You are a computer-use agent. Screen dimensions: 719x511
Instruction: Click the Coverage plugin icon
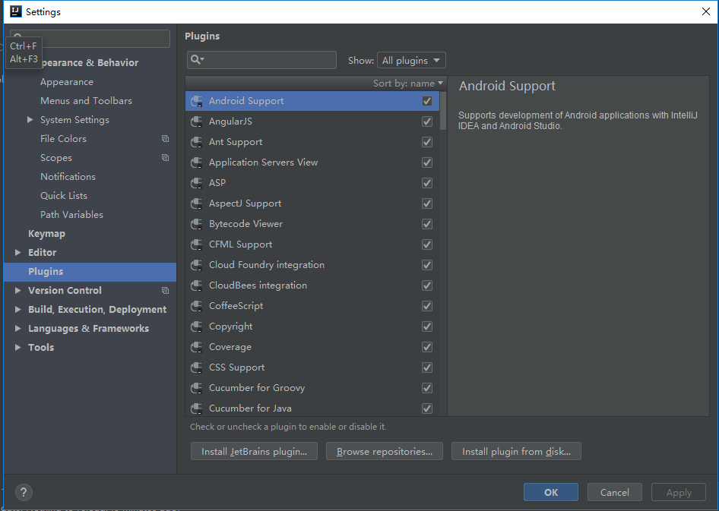tap(196, 347)
